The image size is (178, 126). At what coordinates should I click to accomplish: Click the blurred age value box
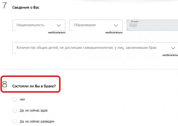(133, 25)
